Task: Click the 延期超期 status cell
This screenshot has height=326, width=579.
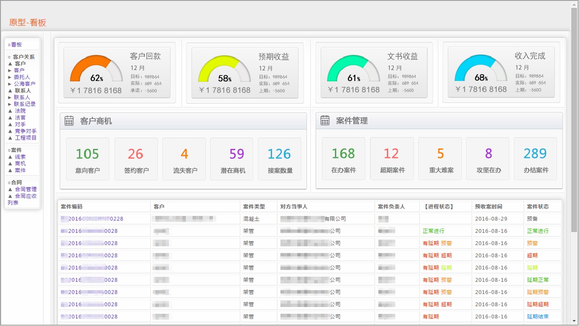Action: pyautogui.click(x=538, y=304)
